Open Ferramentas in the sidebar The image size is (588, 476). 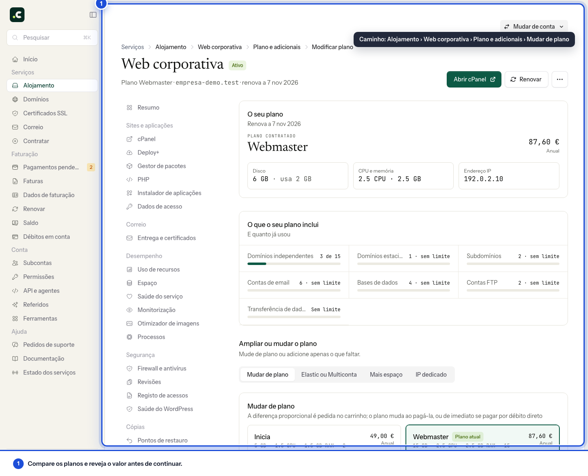tap(52, 319)
